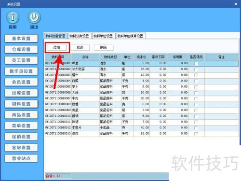Select 会员设置 in the sidebar

click(21, 82)
